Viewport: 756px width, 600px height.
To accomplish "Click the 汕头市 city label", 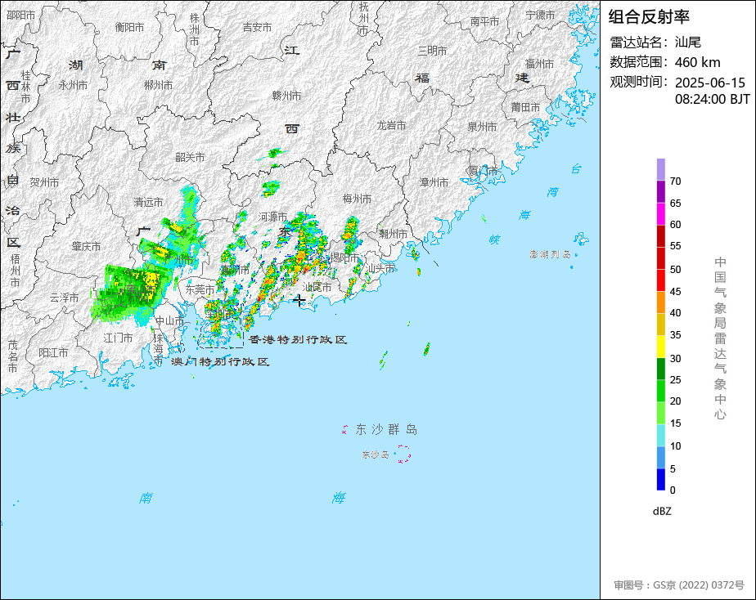I will (x=380, y=268).
